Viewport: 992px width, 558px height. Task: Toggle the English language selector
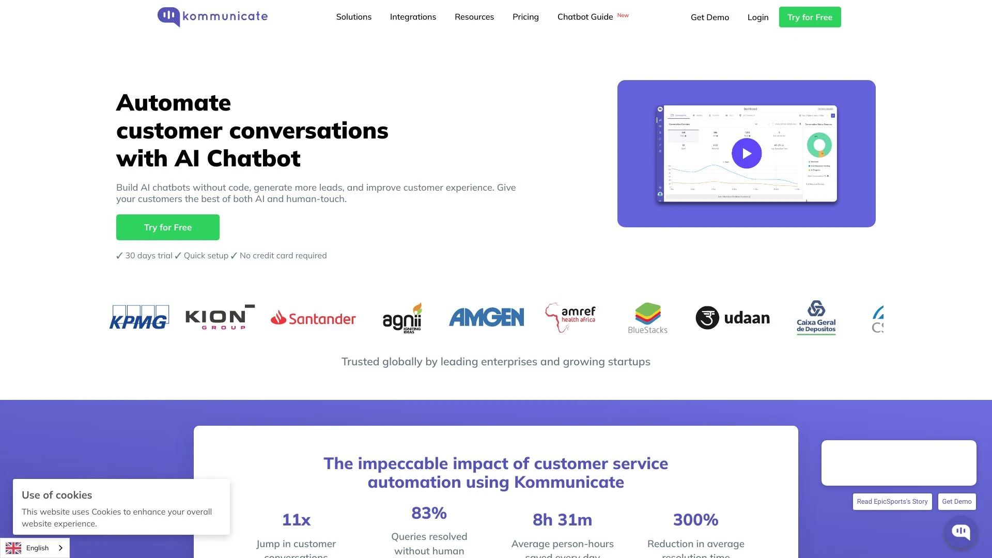(x=35, y=547)
